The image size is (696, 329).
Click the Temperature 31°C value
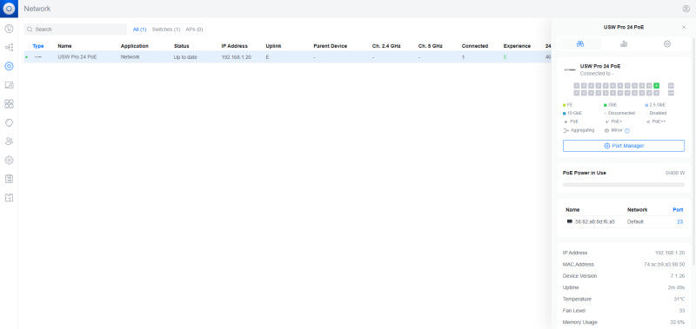click(679, 299)
